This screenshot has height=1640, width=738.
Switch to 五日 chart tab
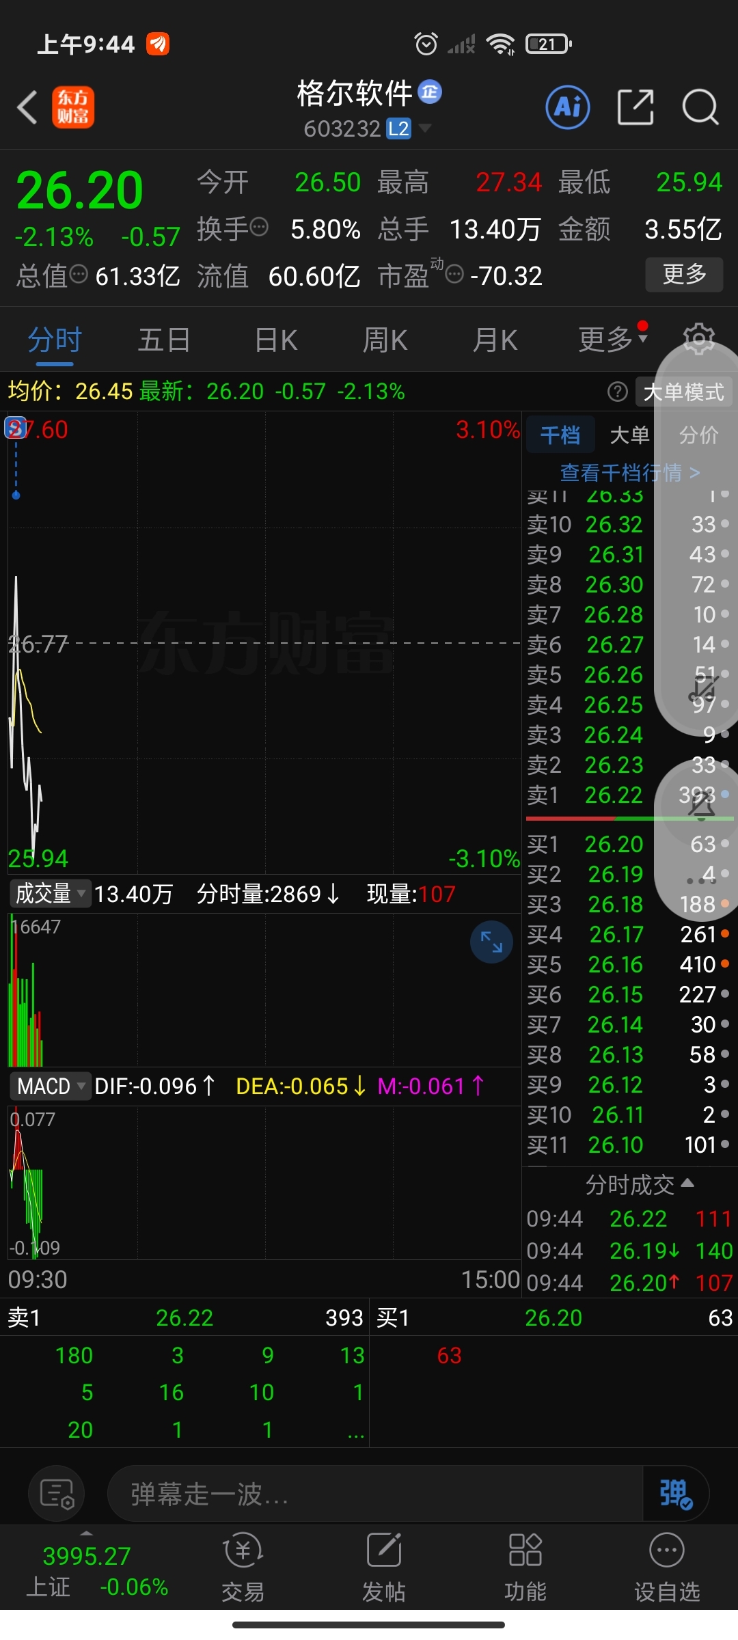164,340
